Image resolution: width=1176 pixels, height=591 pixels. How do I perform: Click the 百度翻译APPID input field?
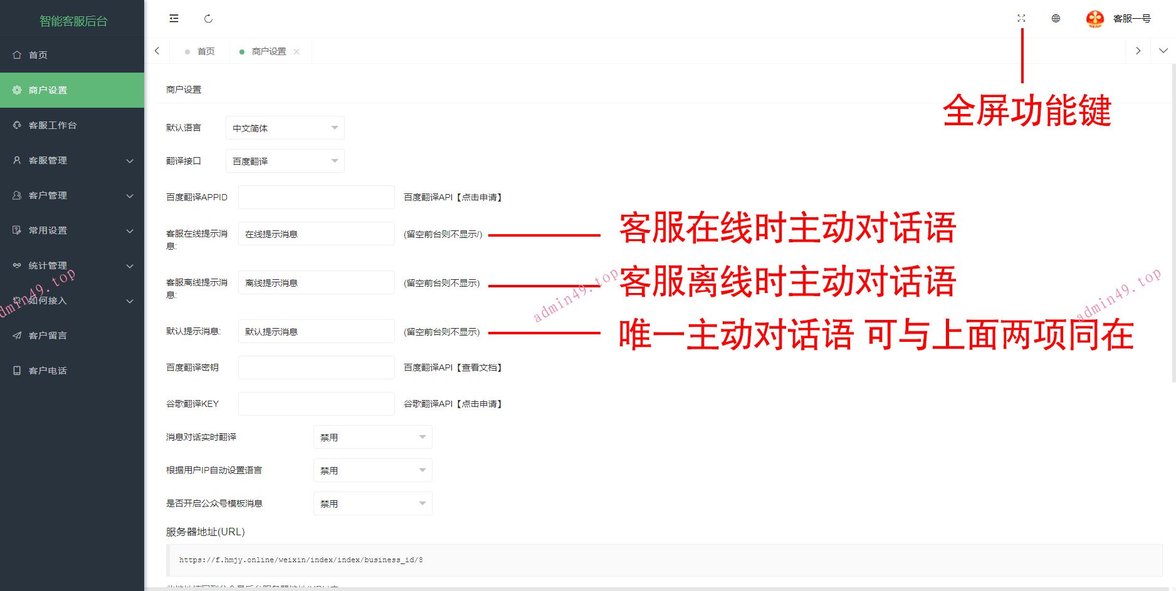coord(316,197)
